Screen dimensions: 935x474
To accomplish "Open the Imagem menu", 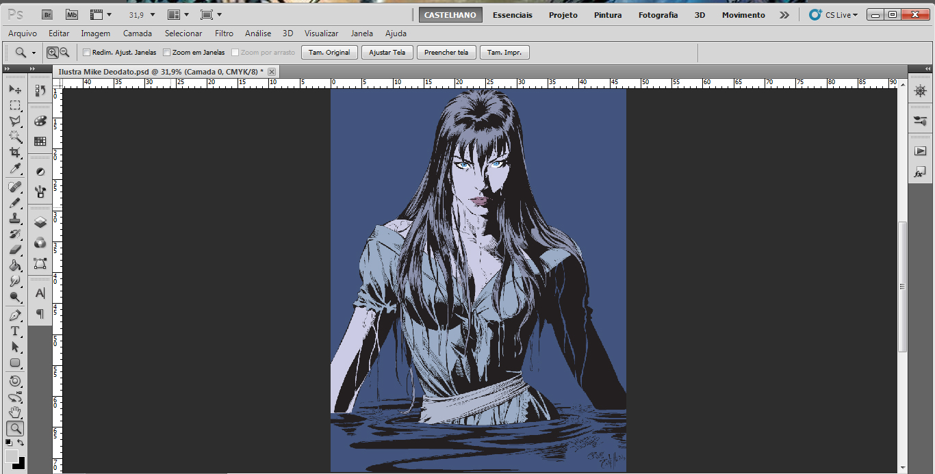I will pyautogui.click(x=95, y=33).
